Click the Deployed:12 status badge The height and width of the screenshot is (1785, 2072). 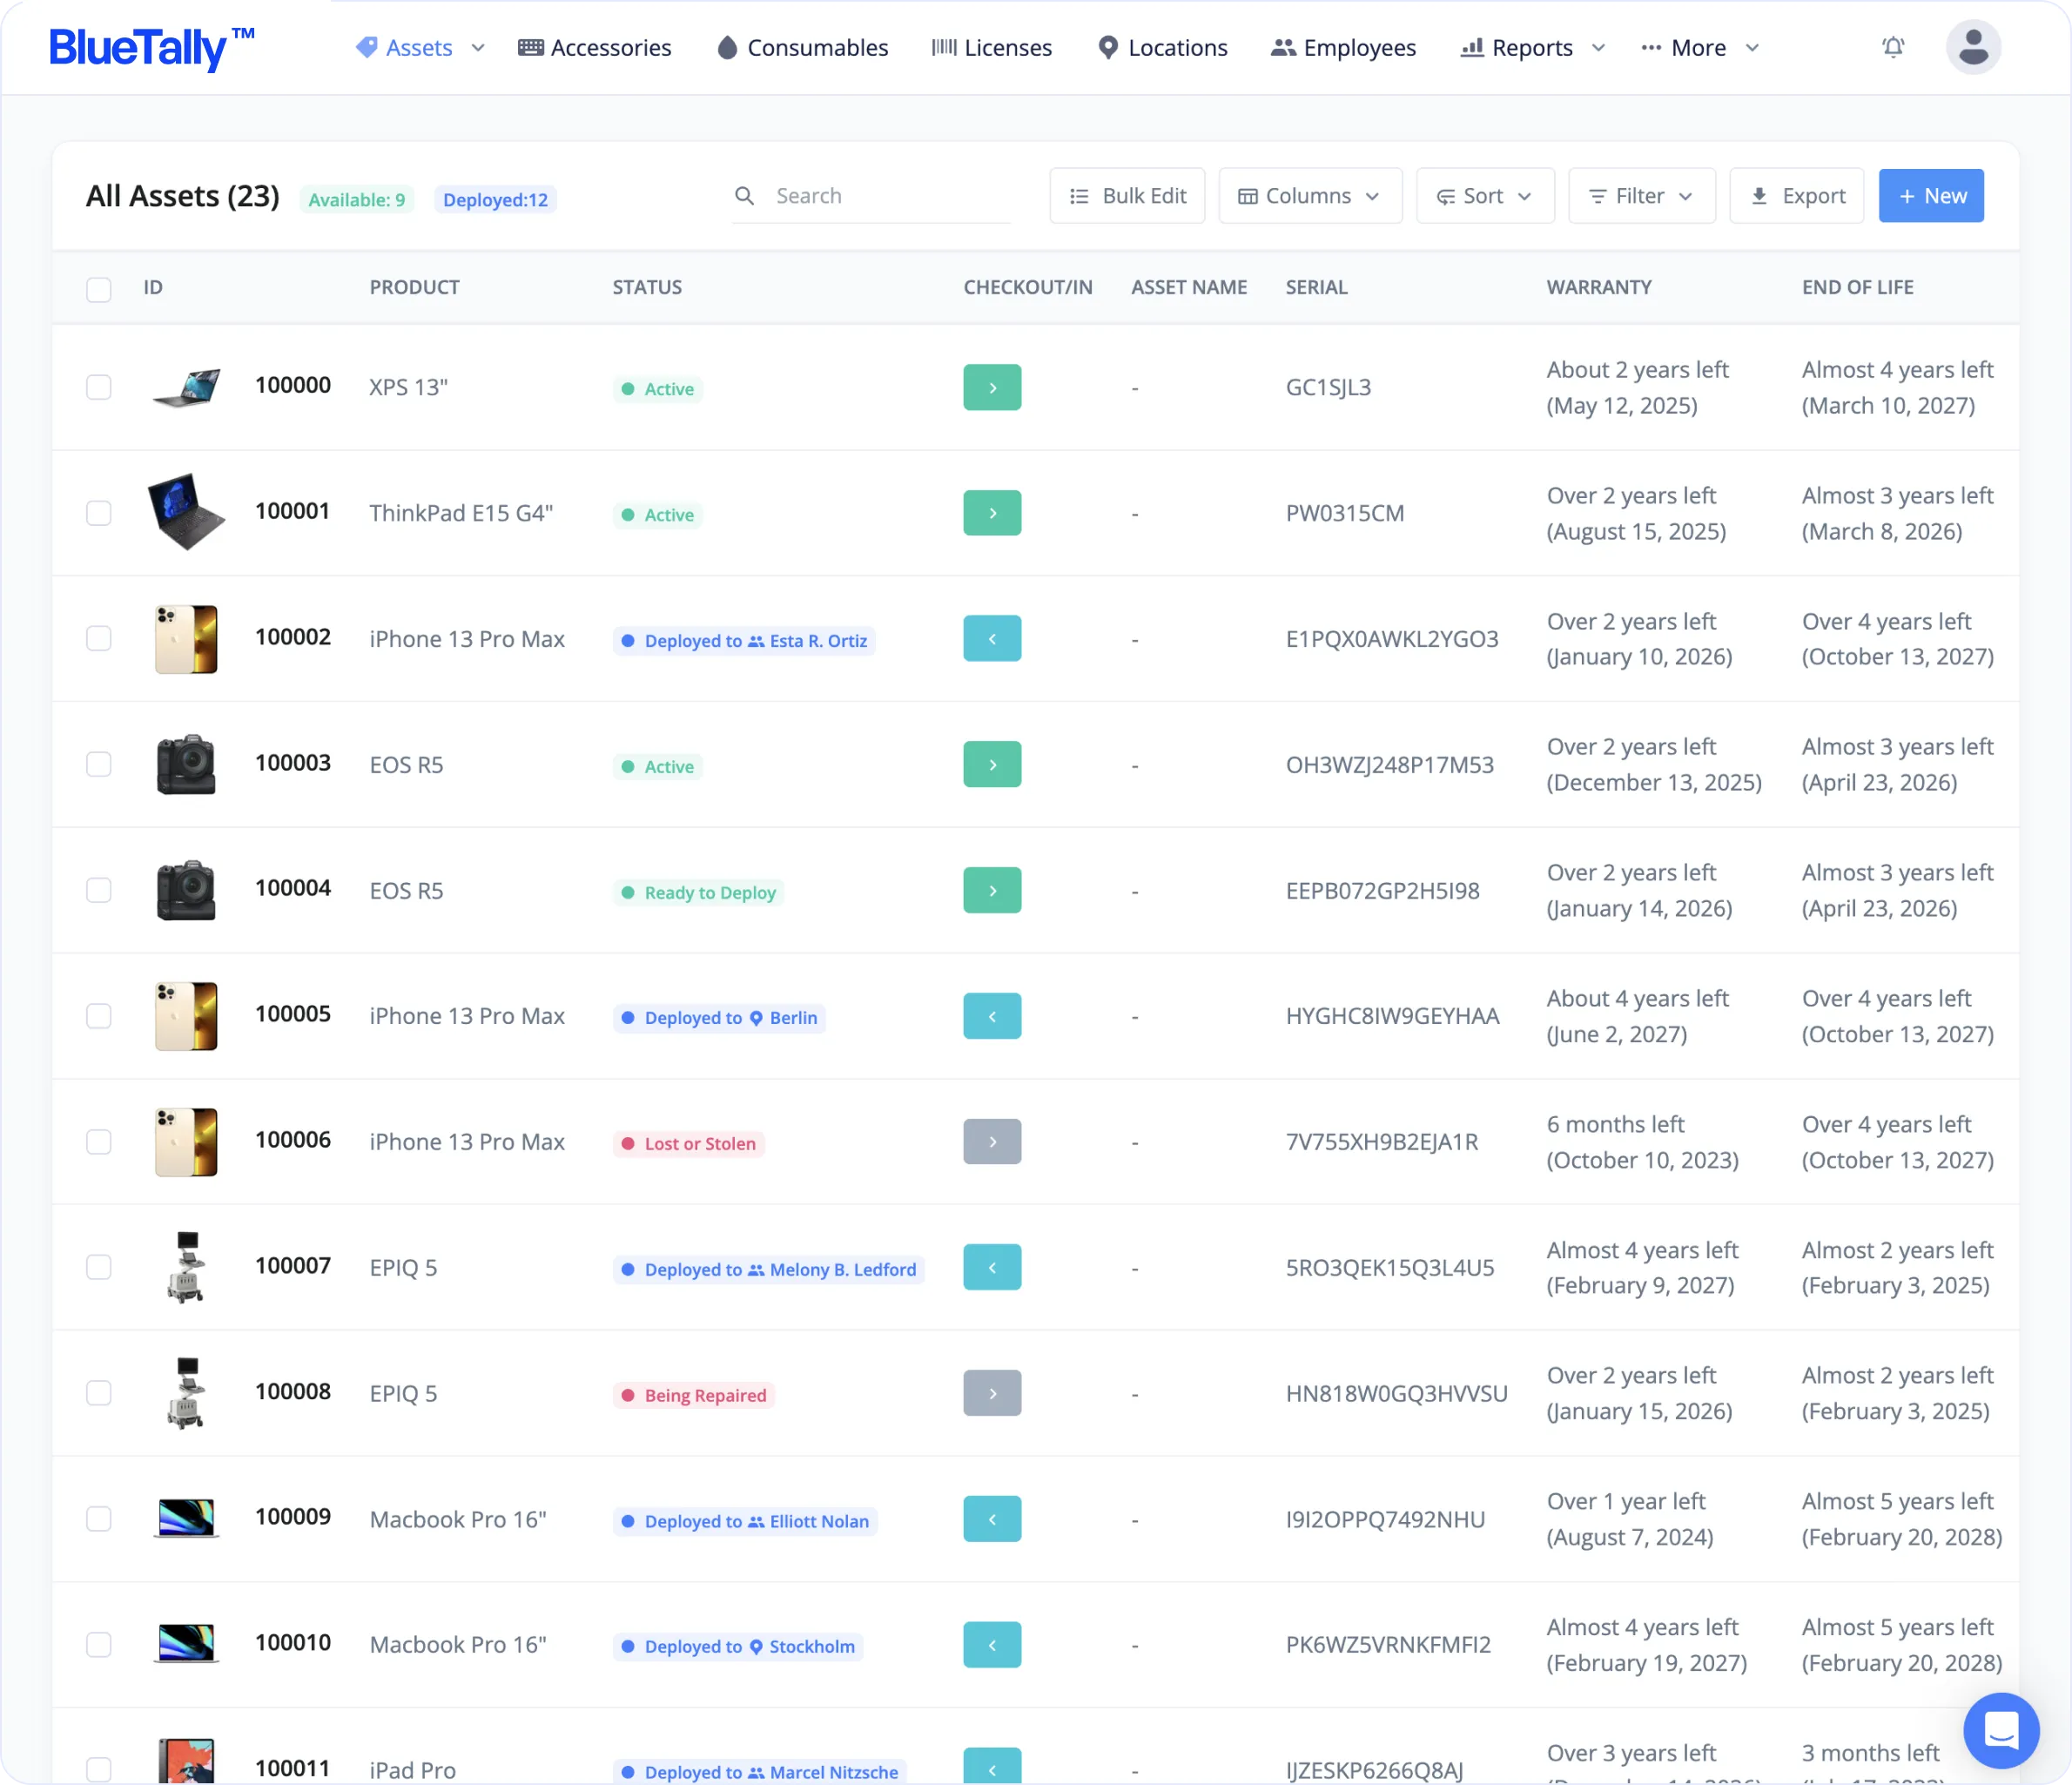[495, 200]
